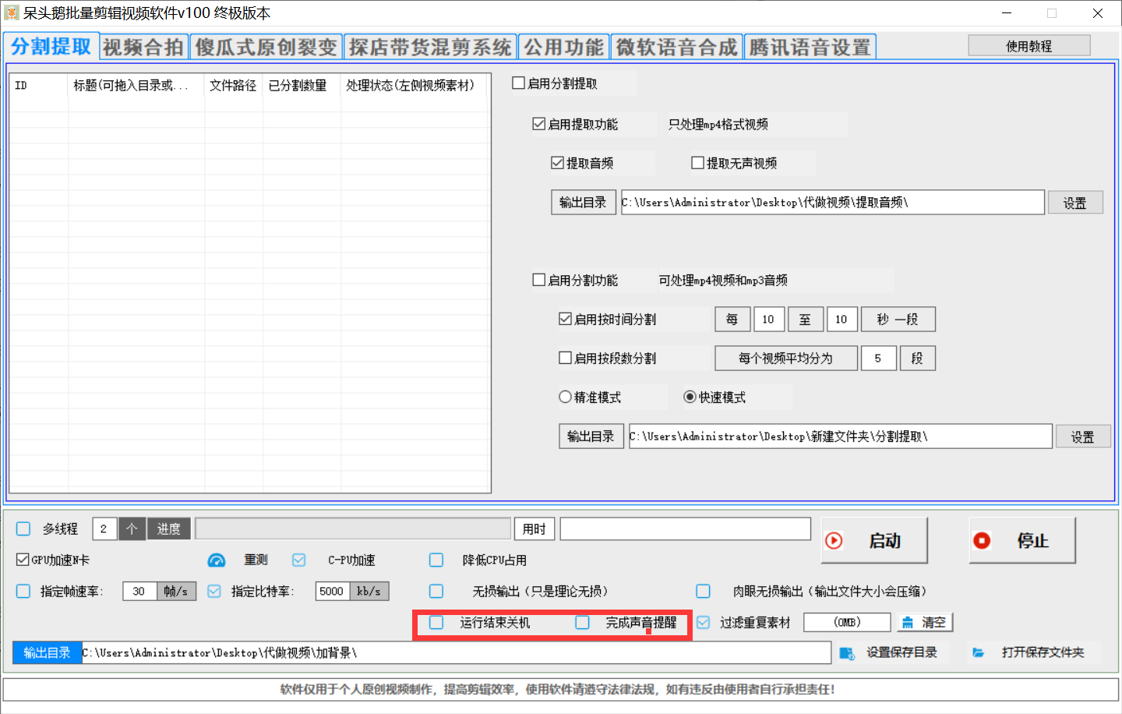Click the red stop icon beside 停止
Viewport: 1122px width, 714px height.
982,541
